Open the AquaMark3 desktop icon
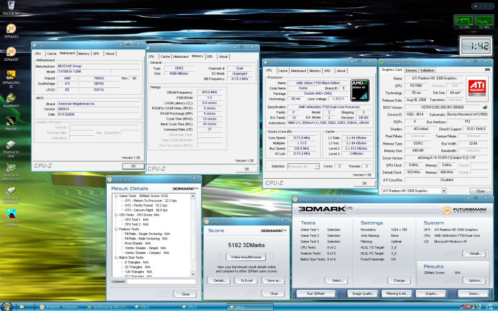 11,100
